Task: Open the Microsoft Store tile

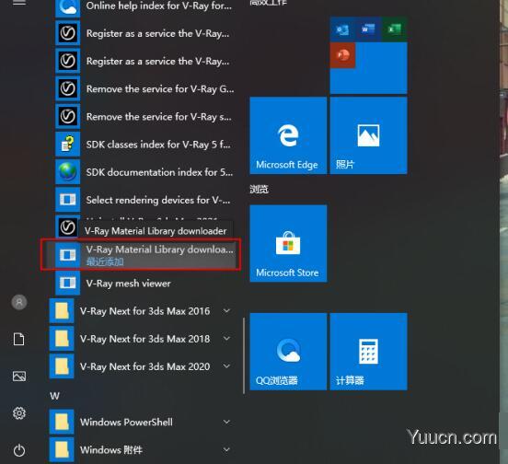Action: pos(288,243)
